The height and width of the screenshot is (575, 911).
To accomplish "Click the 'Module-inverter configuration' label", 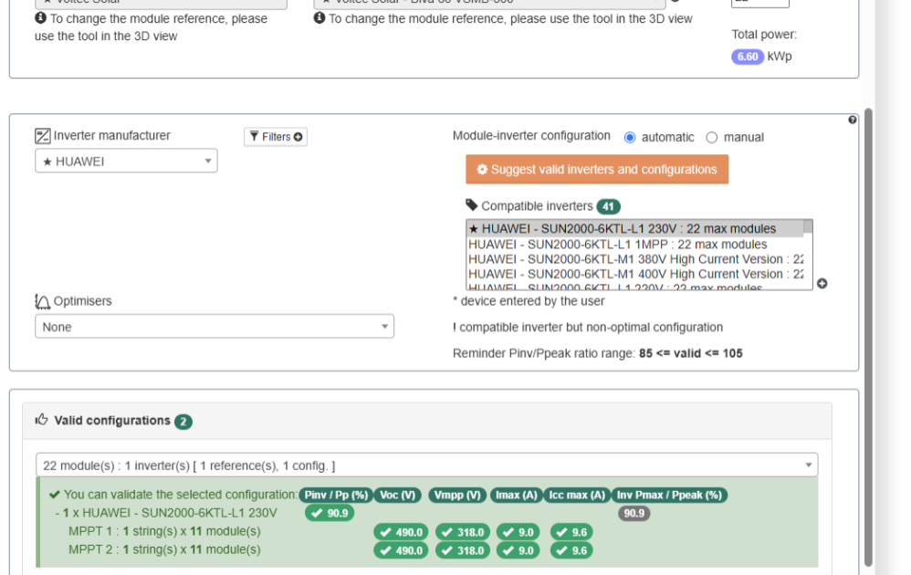I will pyautogui.click(x=531, y=136).
